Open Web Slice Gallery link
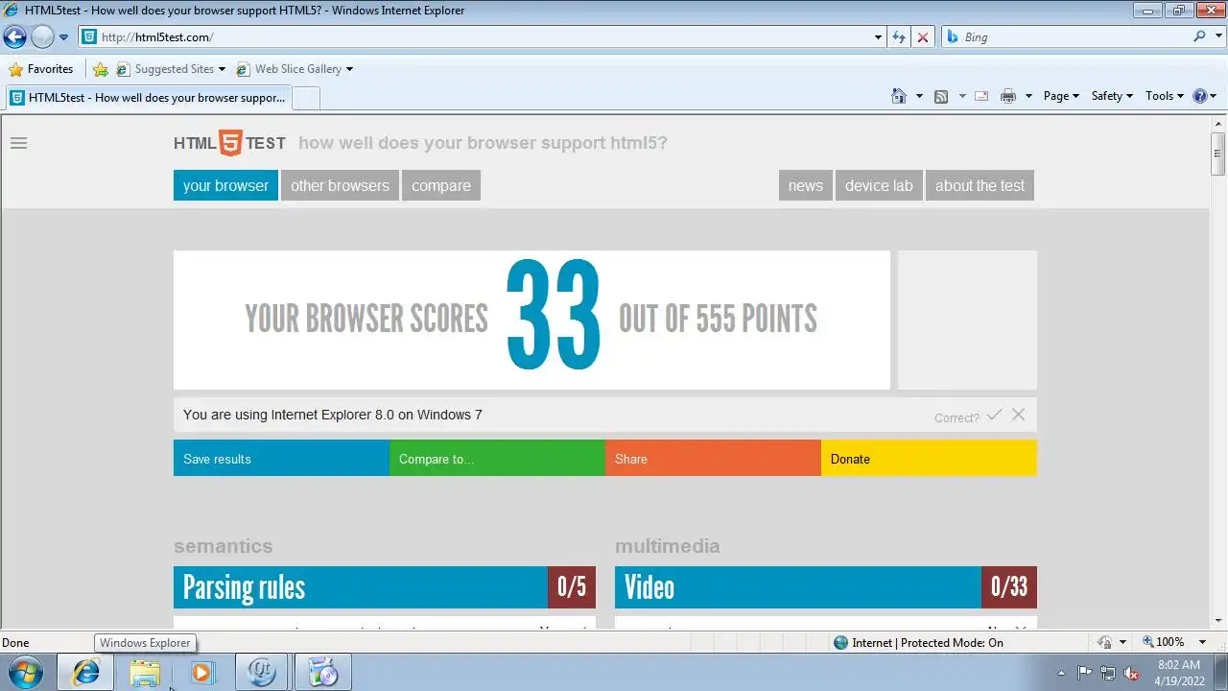The width and height of the screenshot is (1228, 691). 289,69
